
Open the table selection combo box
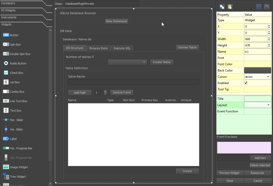127,62
